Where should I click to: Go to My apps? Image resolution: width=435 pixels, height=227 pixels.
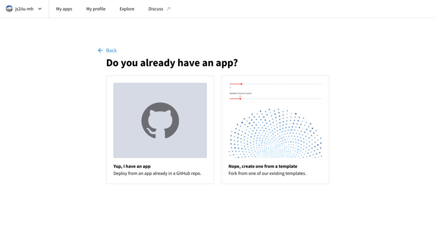point(64,9)
